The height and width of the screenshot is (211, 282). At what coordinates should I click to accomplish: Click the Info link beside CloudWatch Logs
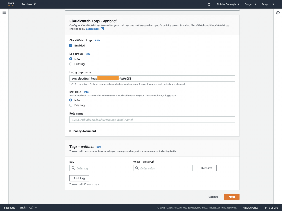(97, 40)
